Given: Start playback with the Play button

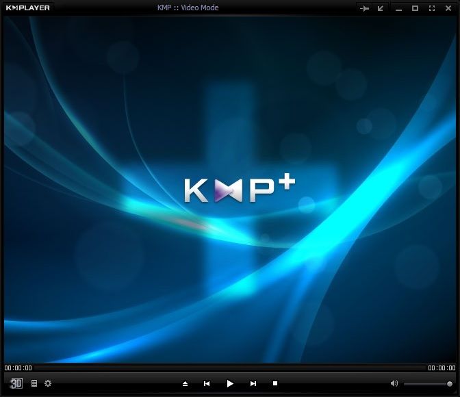Looking at the screenshot, I should tap(230, 383).
